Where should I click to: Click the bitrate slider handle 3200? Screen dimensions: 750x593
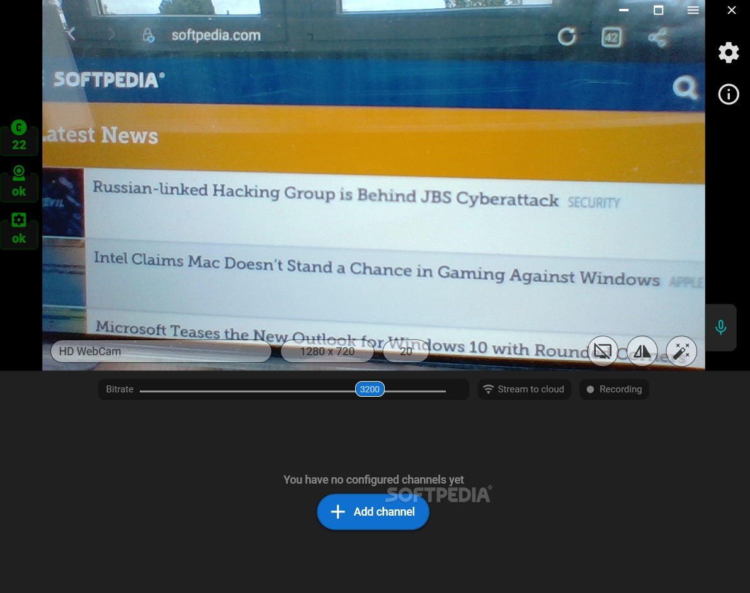[x=370, y=389]
